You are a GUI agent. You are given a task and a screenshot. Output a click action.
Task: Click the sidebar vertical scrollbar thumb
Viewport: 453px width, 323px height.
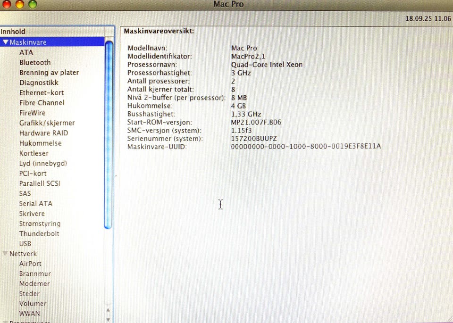(109, 135)
